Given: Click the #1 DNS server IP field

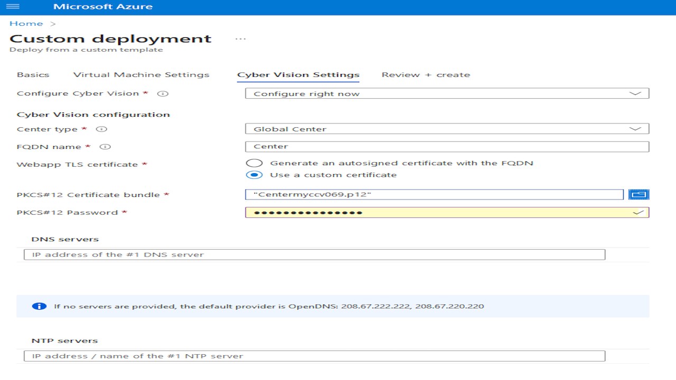Looking at the screenshot, I should click(x=314, y=255).
